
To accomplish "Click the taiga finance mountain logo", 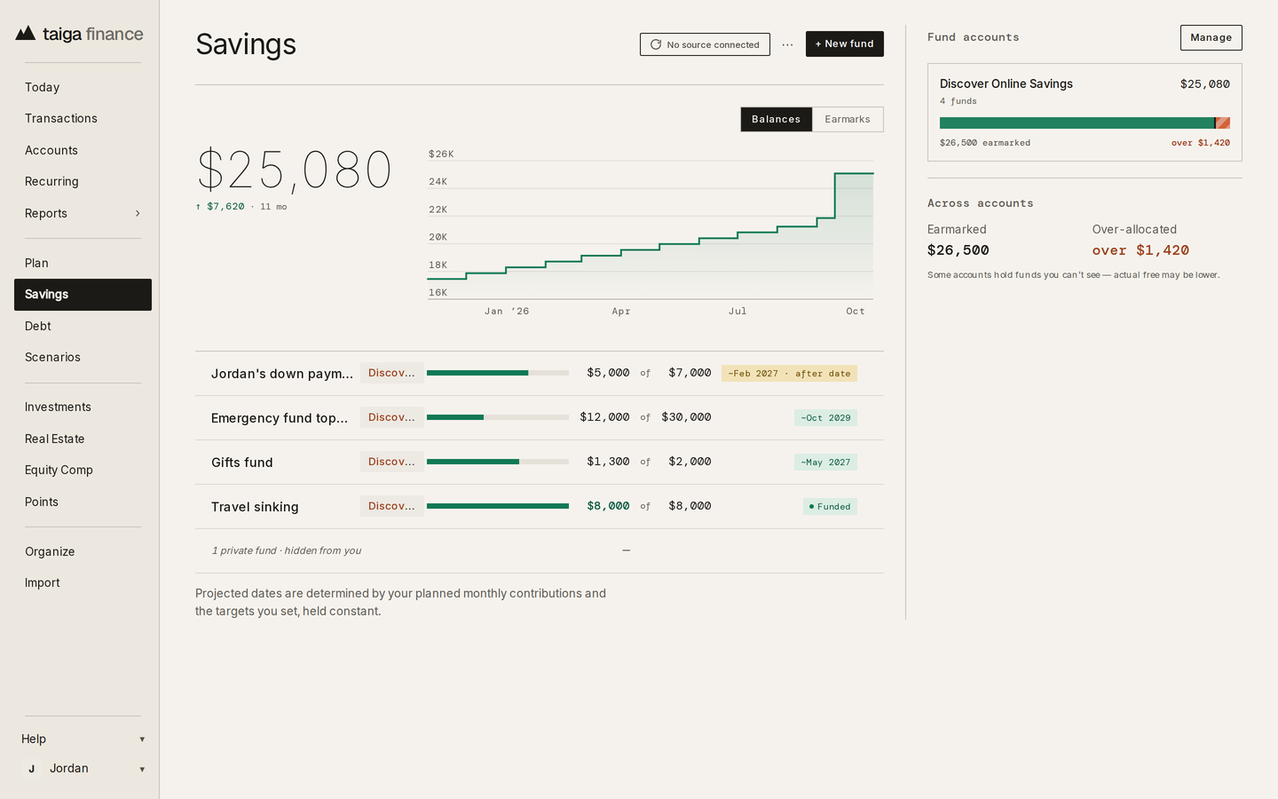I will [x=26, y=34].
